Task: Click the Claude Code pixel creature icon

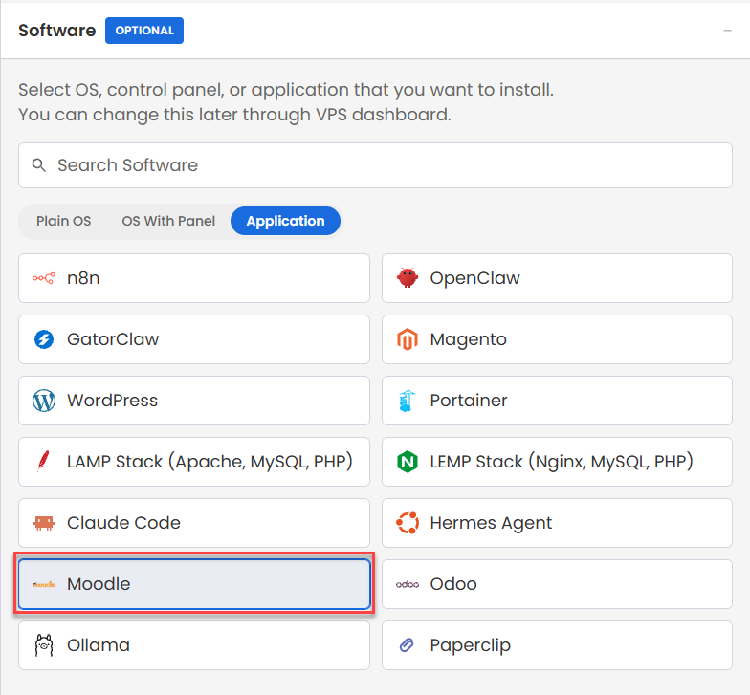Action: (44, 523)
